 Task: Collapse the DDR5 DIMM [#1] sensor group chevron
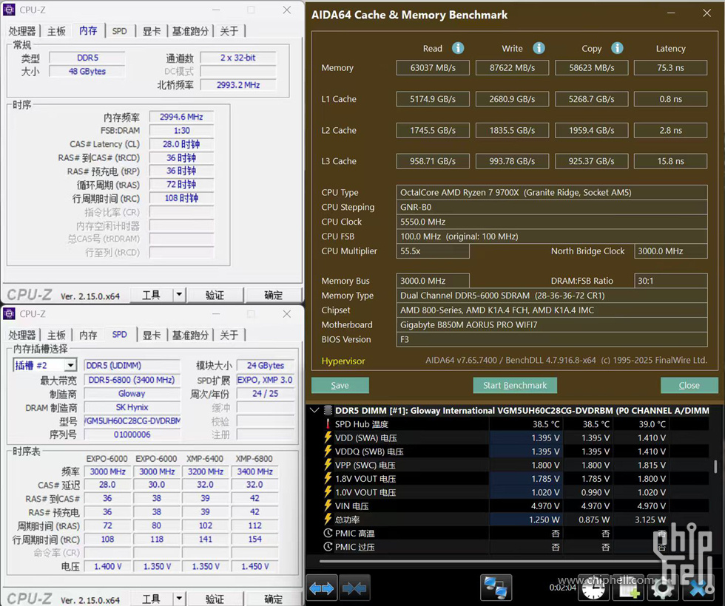(x=315, y=410)
